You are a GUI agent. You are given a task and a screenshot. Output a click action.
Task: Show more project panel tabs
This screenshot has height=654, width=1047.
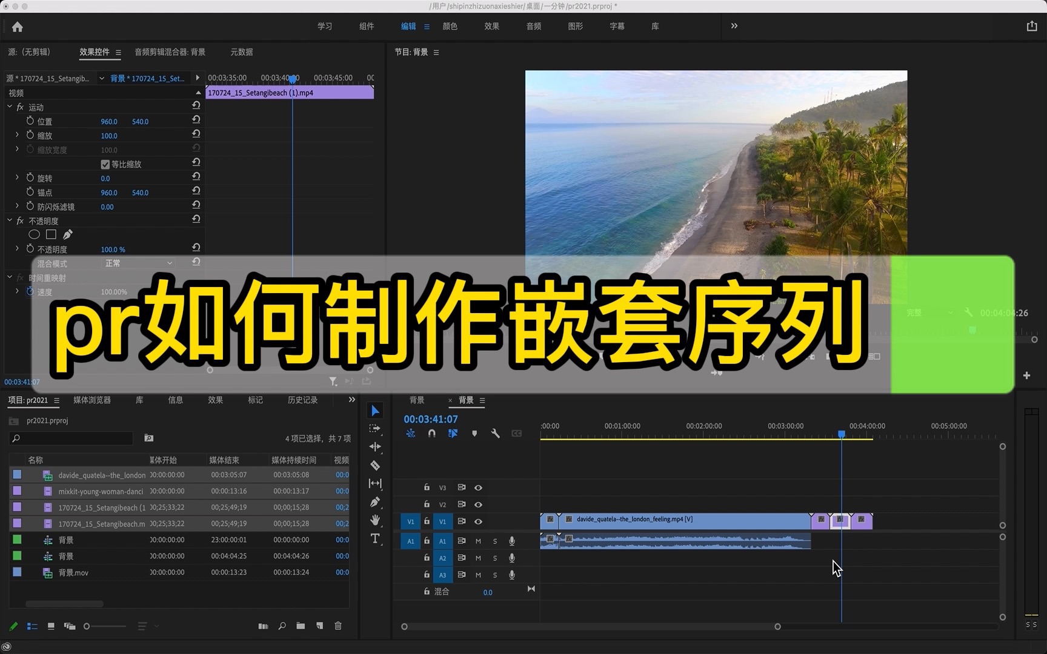(352, 400)
